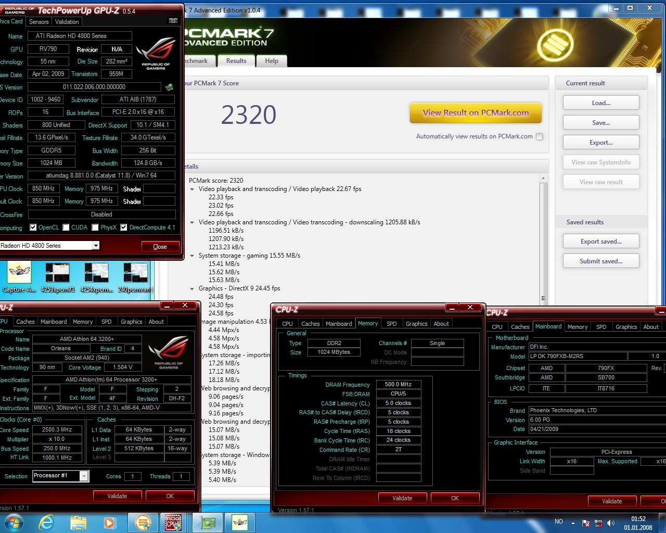This screenshot has width=666, height=533.
Task: Enable automatically view results on PCMark.com
Action: coord(540,136)
